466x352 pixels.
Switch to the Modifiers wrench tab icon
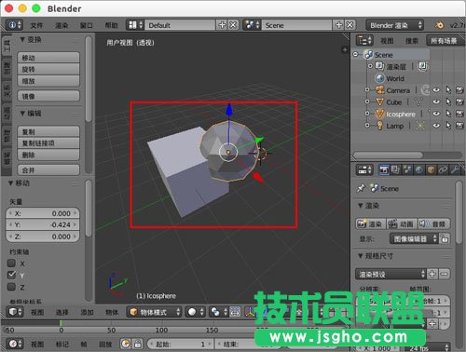(455, 169)
